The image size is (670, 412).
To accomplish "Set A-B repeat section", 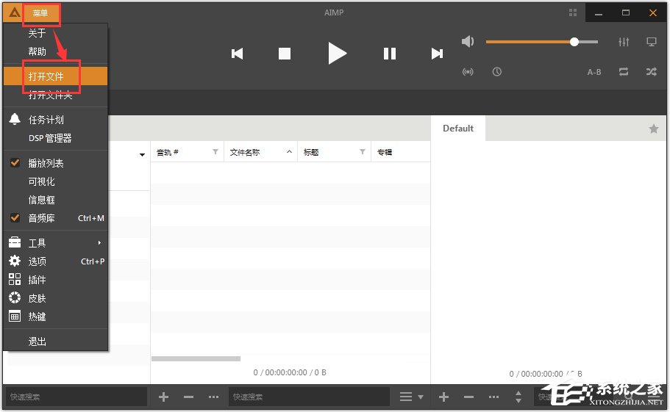I will [594, 72].
